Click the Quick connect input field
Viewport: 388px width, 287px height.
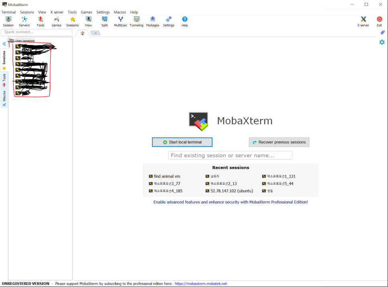pyautogui.click(x=37, y=32)
